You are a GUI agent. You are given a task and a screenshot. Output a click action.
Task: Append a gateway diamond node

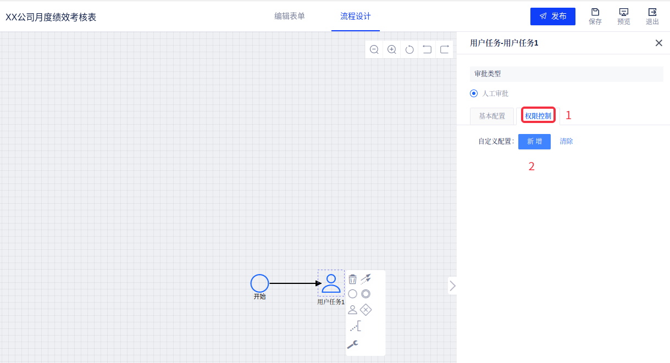coord(366,310)
